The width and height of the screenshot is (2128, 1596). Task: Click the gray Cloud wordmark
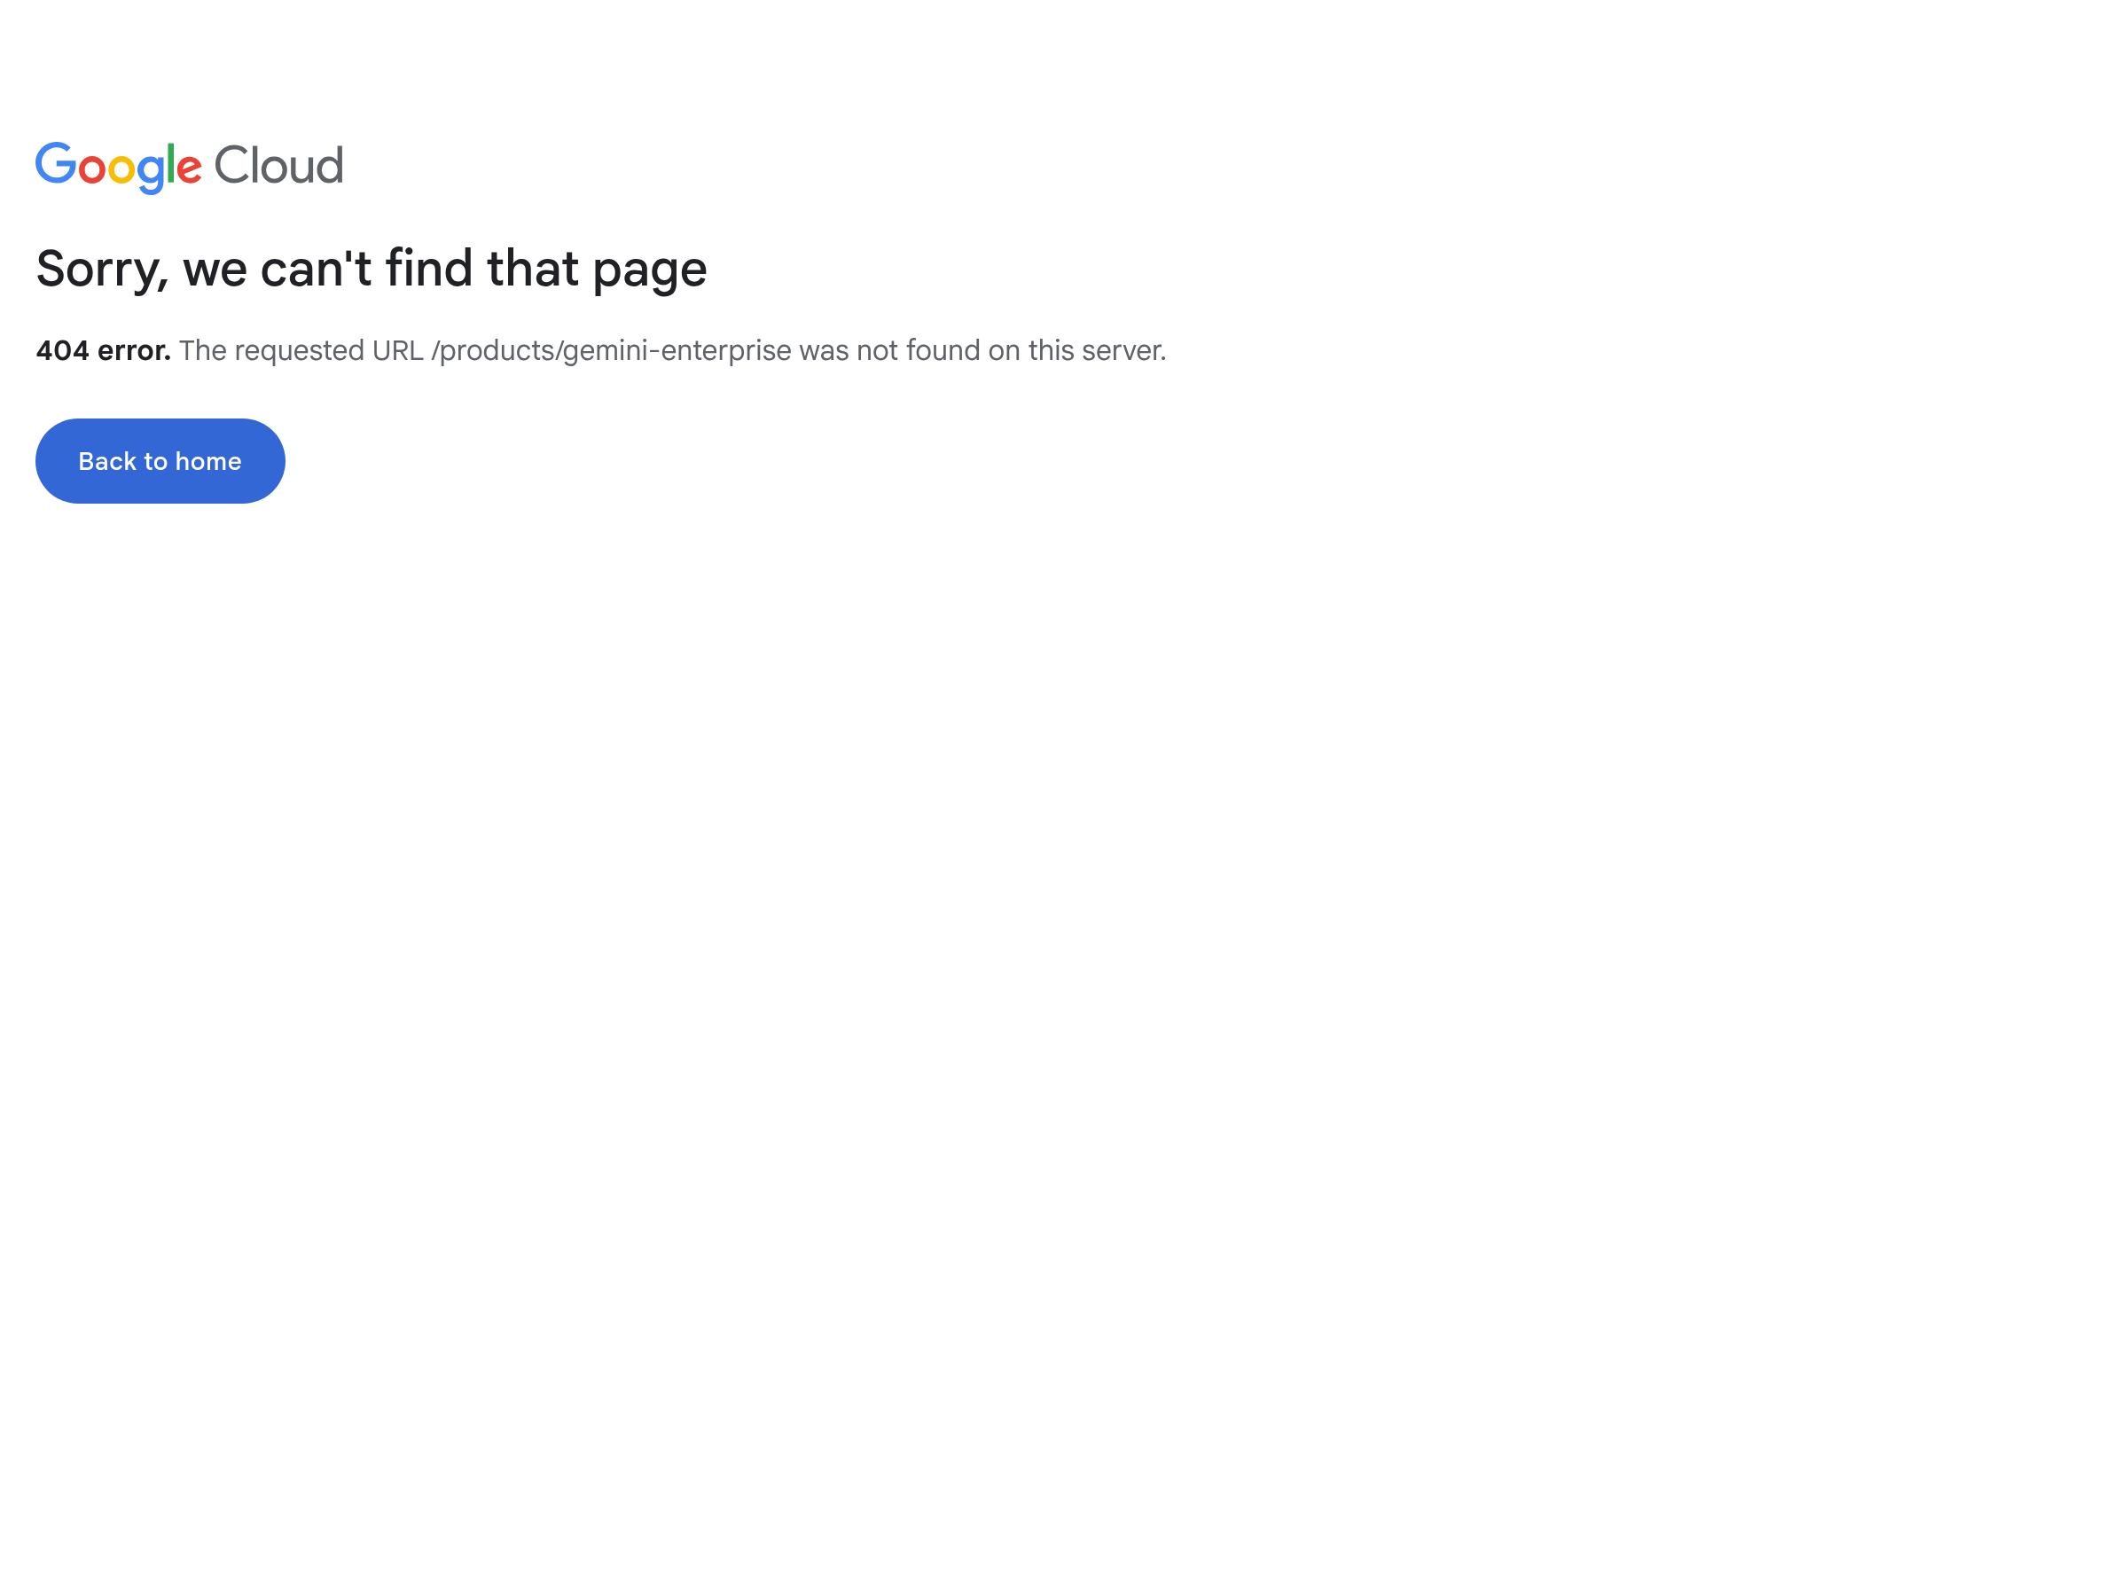coord(279,166)
